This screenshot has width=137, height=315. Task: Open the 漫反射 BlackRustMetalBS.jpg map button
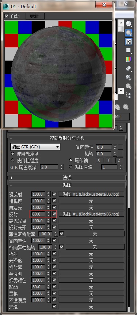[x=91, y=194]
